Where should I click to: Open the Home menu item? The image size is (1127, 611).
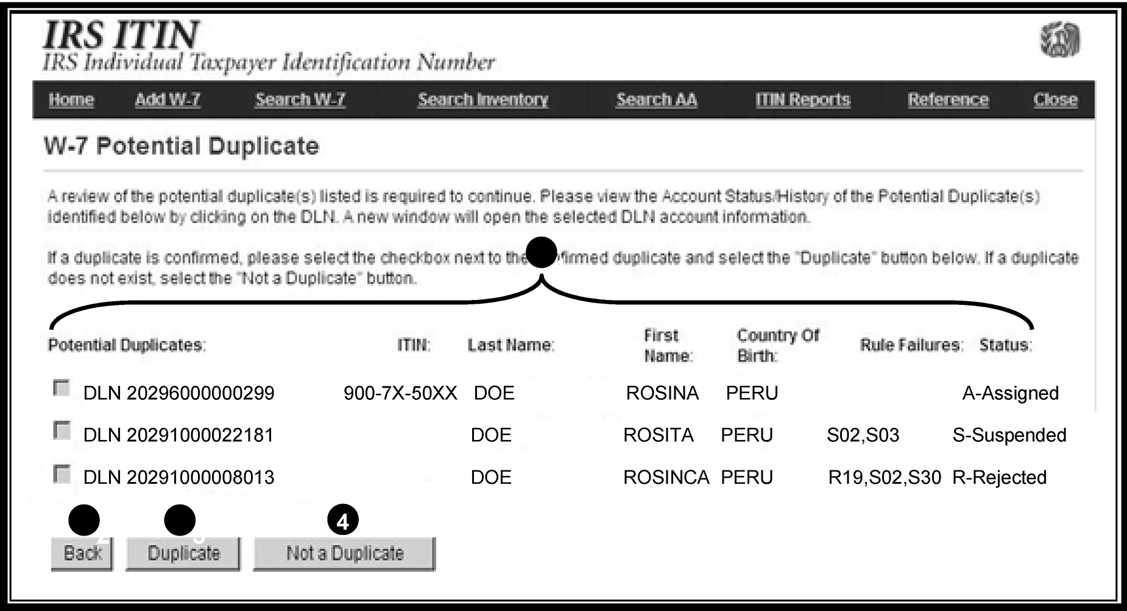71,100
